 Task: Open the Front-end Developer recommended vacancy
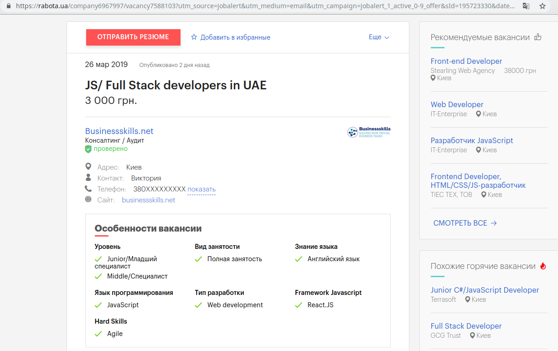click(466, 61)
